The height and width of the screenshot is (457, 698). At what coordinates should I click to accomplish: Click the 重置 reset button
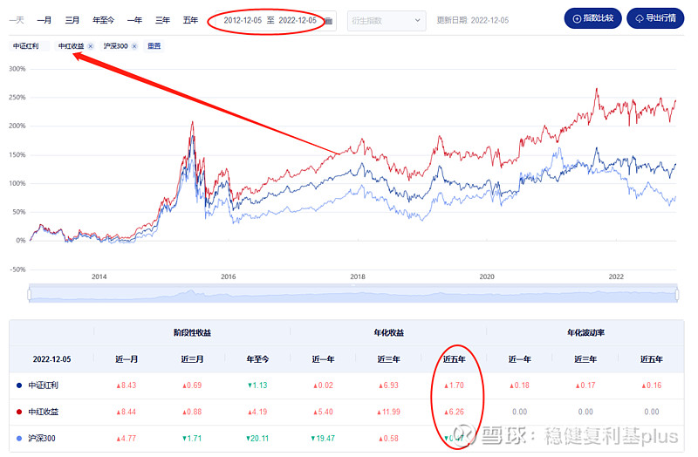pyautogui.click(x=154, y=46)
